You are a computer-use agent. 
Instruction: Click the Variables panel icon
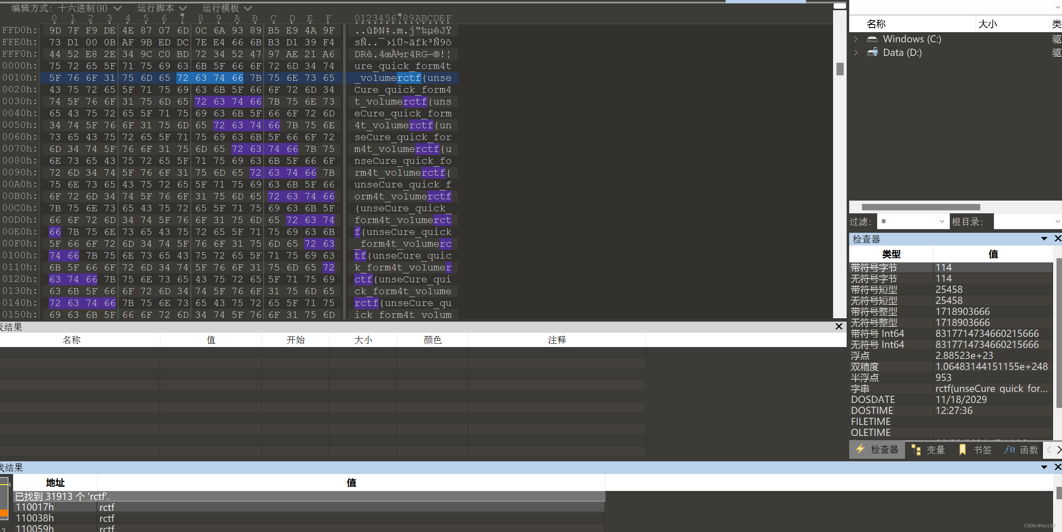pyautogui.click(x=916, y=450)
